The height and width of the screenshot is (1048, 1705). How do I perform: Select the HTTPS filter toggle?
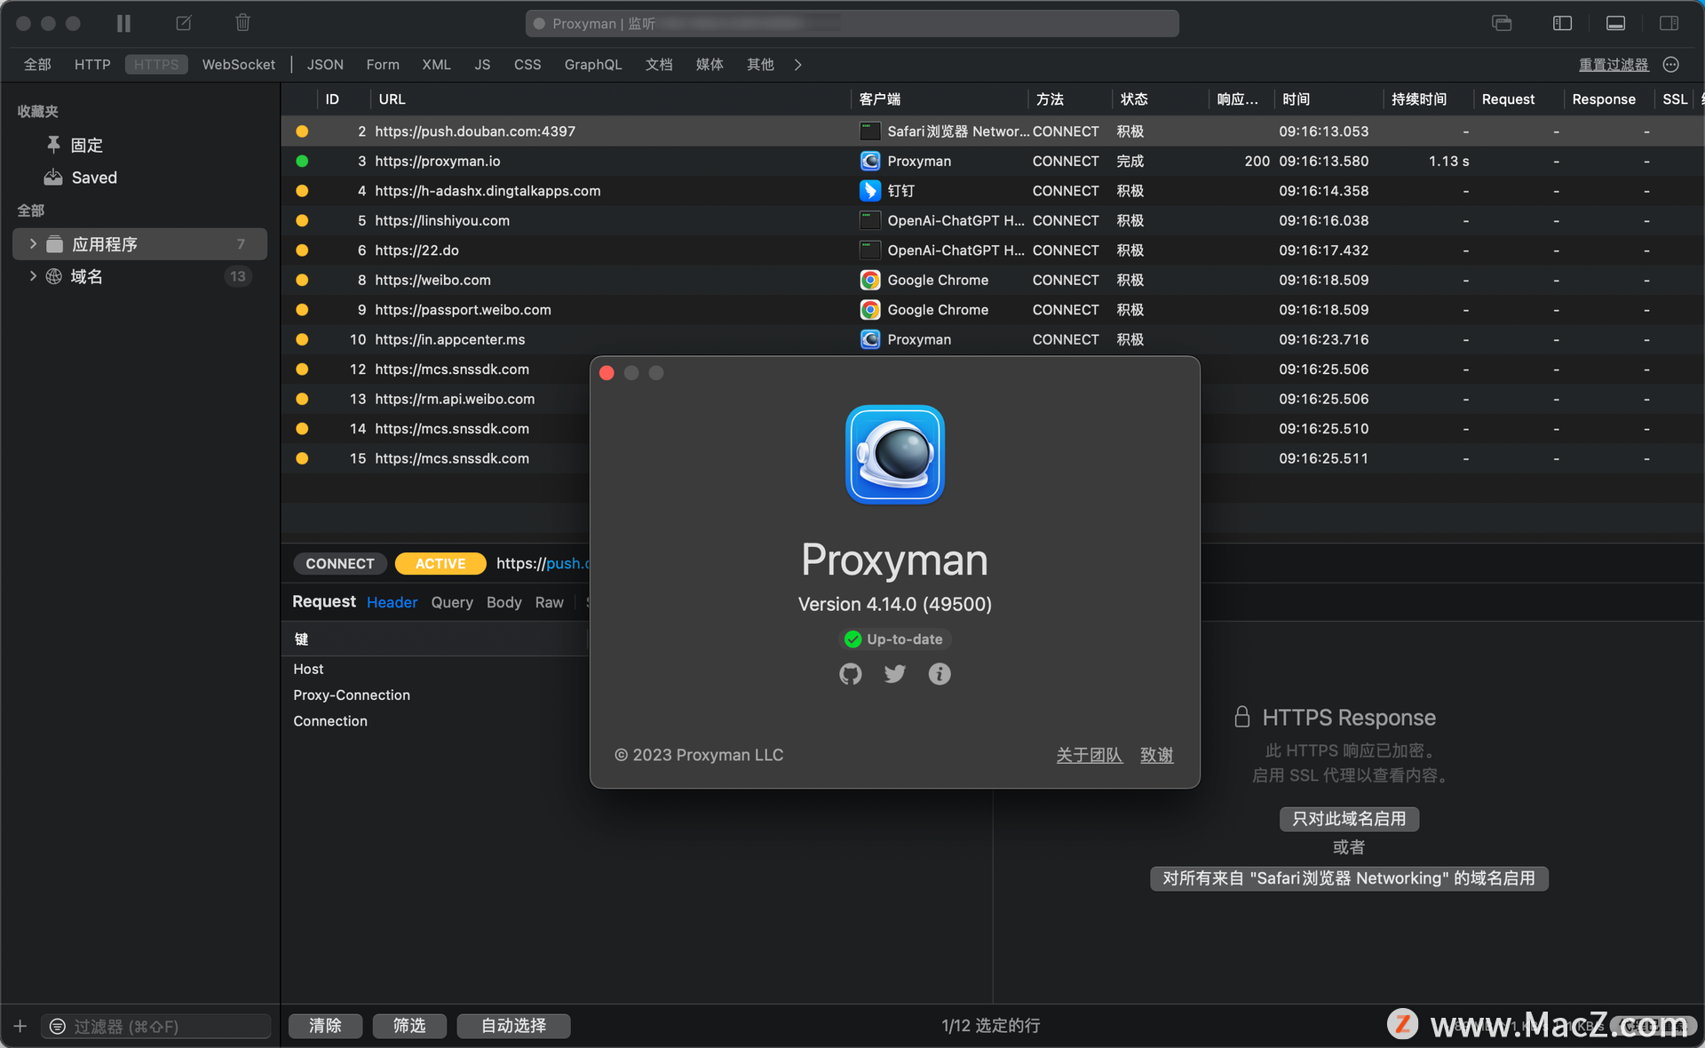click(155, 64)
